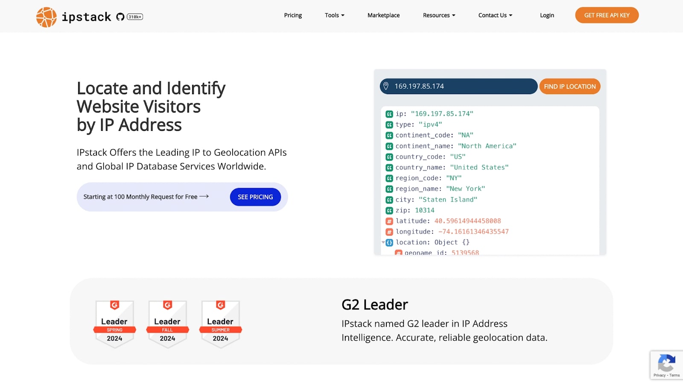This screenshot has height=385, width=683.
Task: Click the ipstack wordmark text
Action: click(87, 17)
